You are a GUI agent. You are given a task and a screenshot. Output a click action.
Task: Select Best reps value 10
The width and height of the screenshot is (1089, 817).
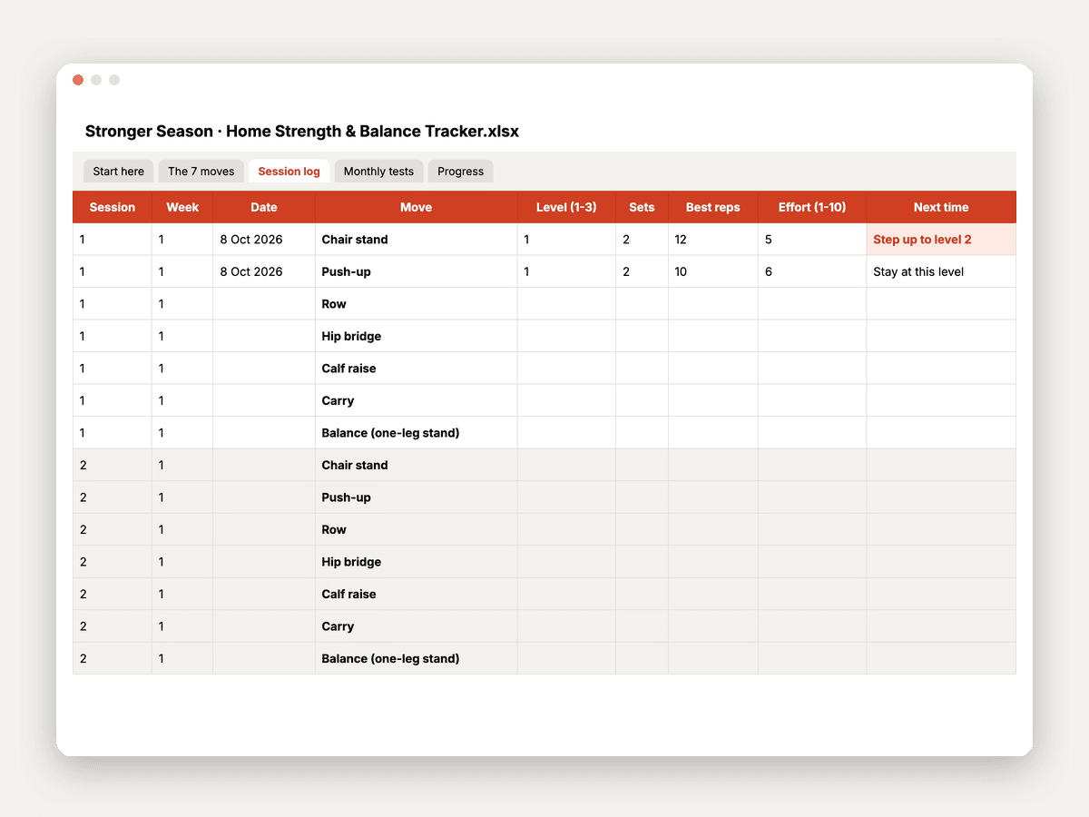713,271
